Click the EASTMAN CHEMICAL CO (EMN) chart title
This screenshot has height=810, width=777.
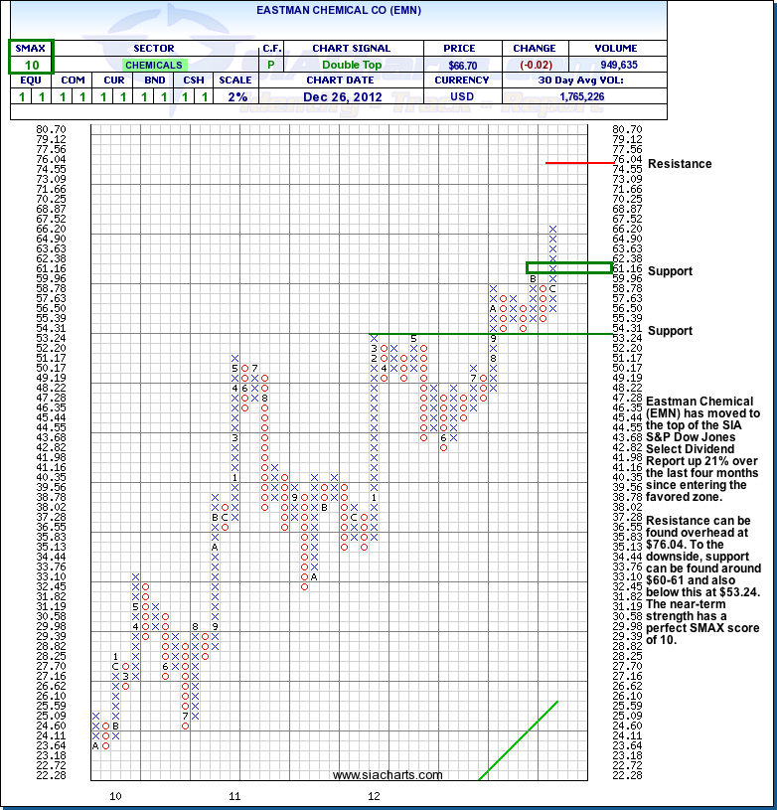(x=336, y=13)
